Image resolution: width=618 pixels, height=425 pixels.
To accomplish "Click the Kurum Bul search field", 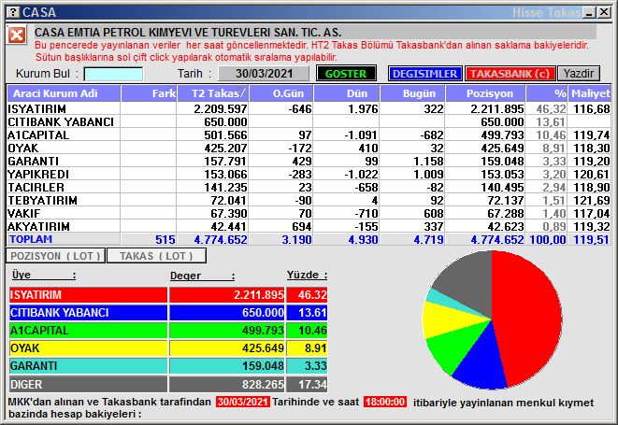I will pyautogui.click(x=113, y=74).
